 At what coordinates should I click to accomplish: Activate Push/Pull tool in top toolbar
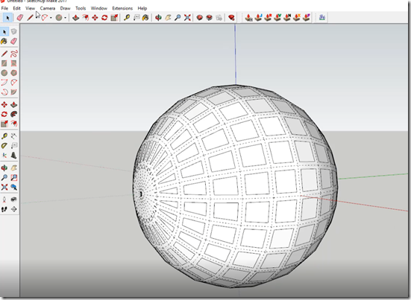[x=76, y=18]
